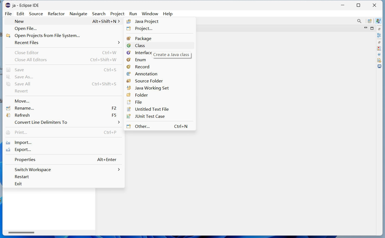Image resolution: width=385 pixels, height=238 pixels.
Task: Open the File menu
Action: click(8, 14)
